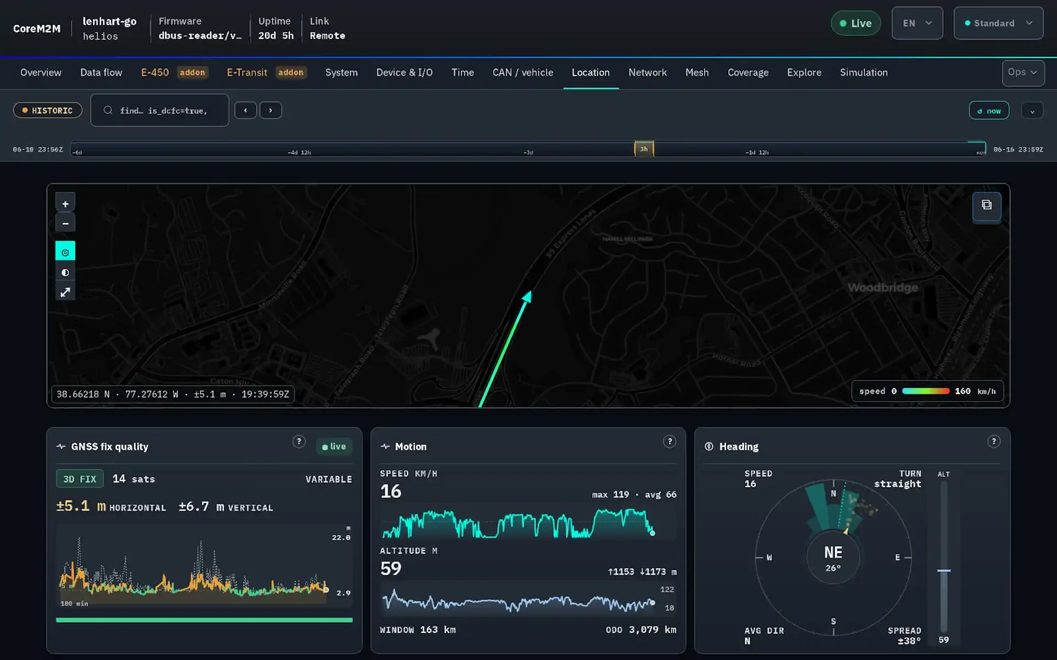Screen dimensions: 1057x660
Task: Switch to System tab
Action: coord(341,73)
